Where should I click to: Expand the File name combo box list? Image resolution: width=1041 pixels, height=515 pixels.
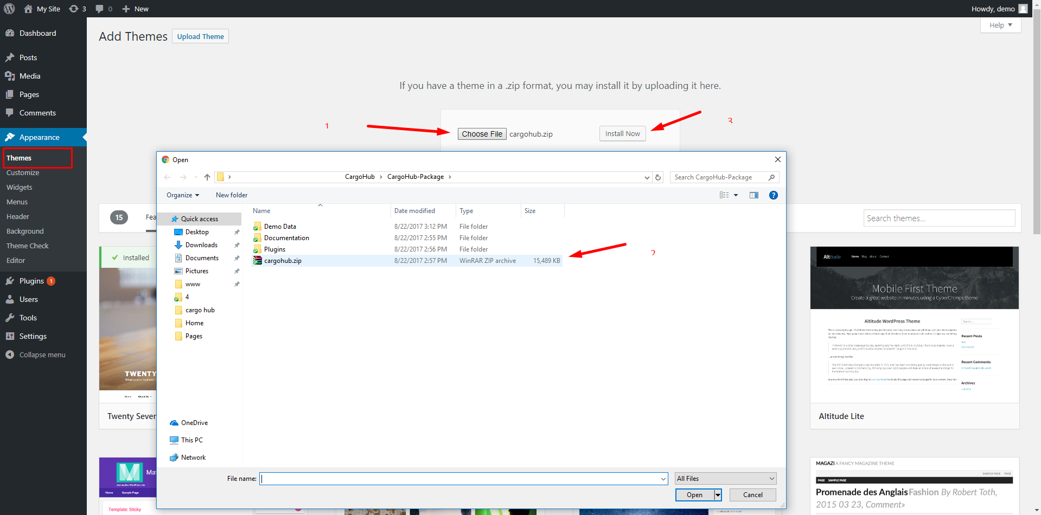point(663,479)
